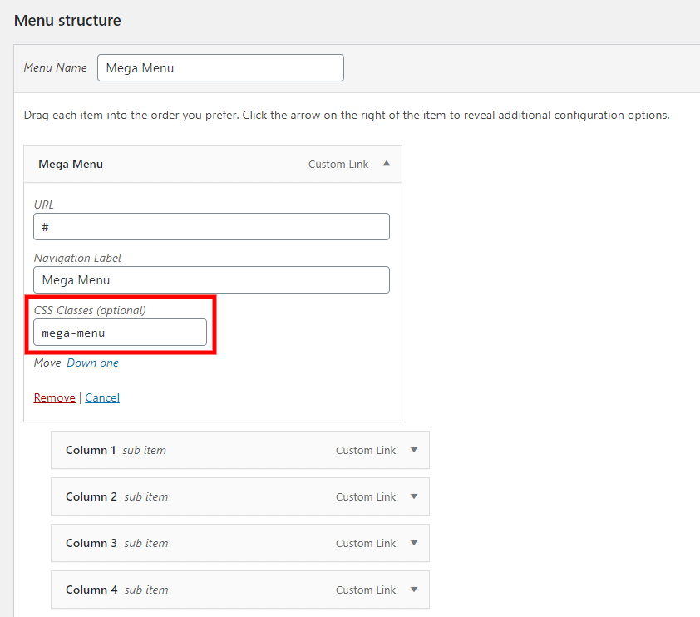
Task: Click the Menu Name text field
Action: pos(220,68)
